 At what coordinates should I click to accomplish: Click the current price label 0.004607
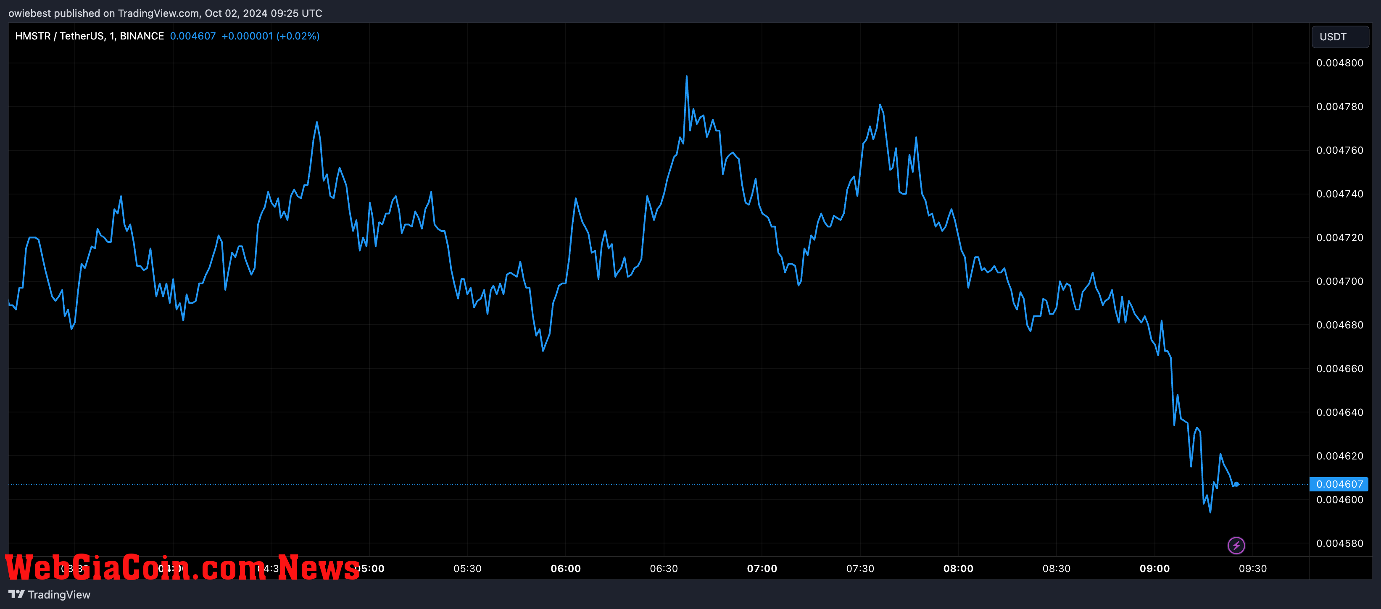[x=1339, y=484]
